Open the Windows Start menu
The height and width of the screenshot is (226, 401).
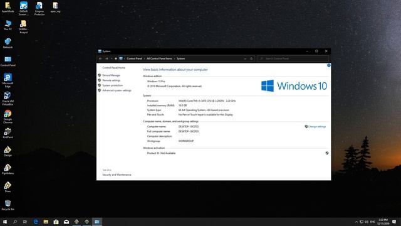point(5,222)
